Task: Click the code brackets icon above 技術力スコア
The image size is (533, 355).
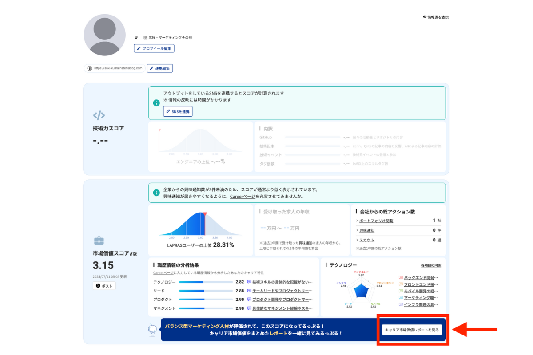Action: [99, 115]
